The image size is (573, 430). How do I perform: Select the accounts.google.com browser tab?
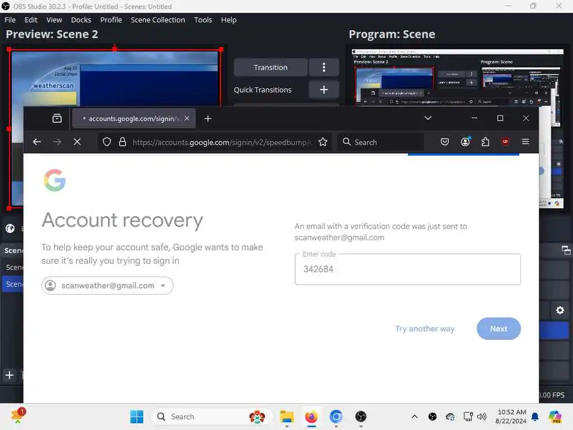click(134, 119)
